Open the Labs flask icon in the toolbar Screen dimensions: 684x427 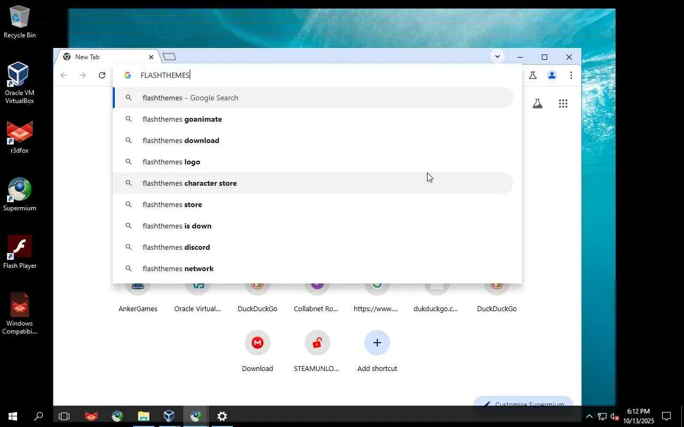pyautogui.click(x=532, y=75)
